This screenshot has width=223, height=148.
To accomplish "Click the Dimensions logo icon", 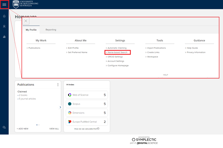I will [x=70, y=113].
